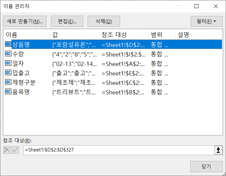This screenshot has width=226, height=176.
Task: Click the =Sheet1!$E$2:... reference cell
Action: [123, 73]
